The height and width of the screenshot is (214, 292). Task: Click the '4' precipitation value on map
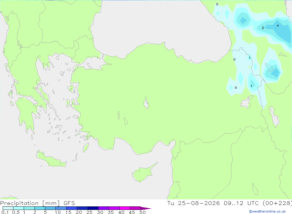pyautogui.click(x=278, y=25)
